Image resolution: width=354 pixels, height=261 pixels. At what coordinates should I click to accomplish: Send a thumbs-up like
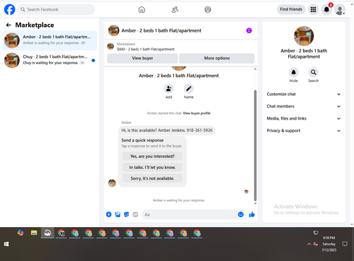(x=252, y=214)
